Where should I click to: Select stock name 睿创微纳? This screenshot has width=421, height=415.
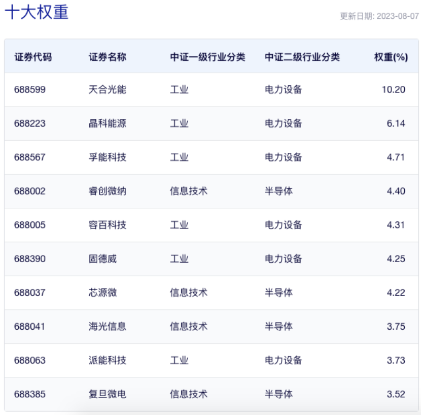coord(108,191)
